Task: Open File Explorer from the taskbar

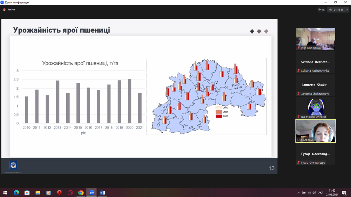Action: coord(38,193)
